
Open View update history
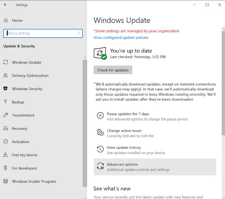[155, 150]
